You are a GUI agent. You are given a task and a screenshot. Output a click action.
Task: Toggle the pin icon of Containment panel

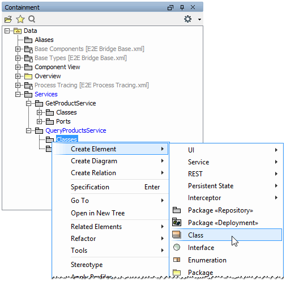(x=182, y=7)
